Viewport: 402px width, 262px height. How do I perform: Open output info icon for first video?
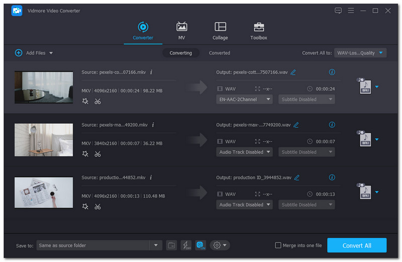[332, 72]
